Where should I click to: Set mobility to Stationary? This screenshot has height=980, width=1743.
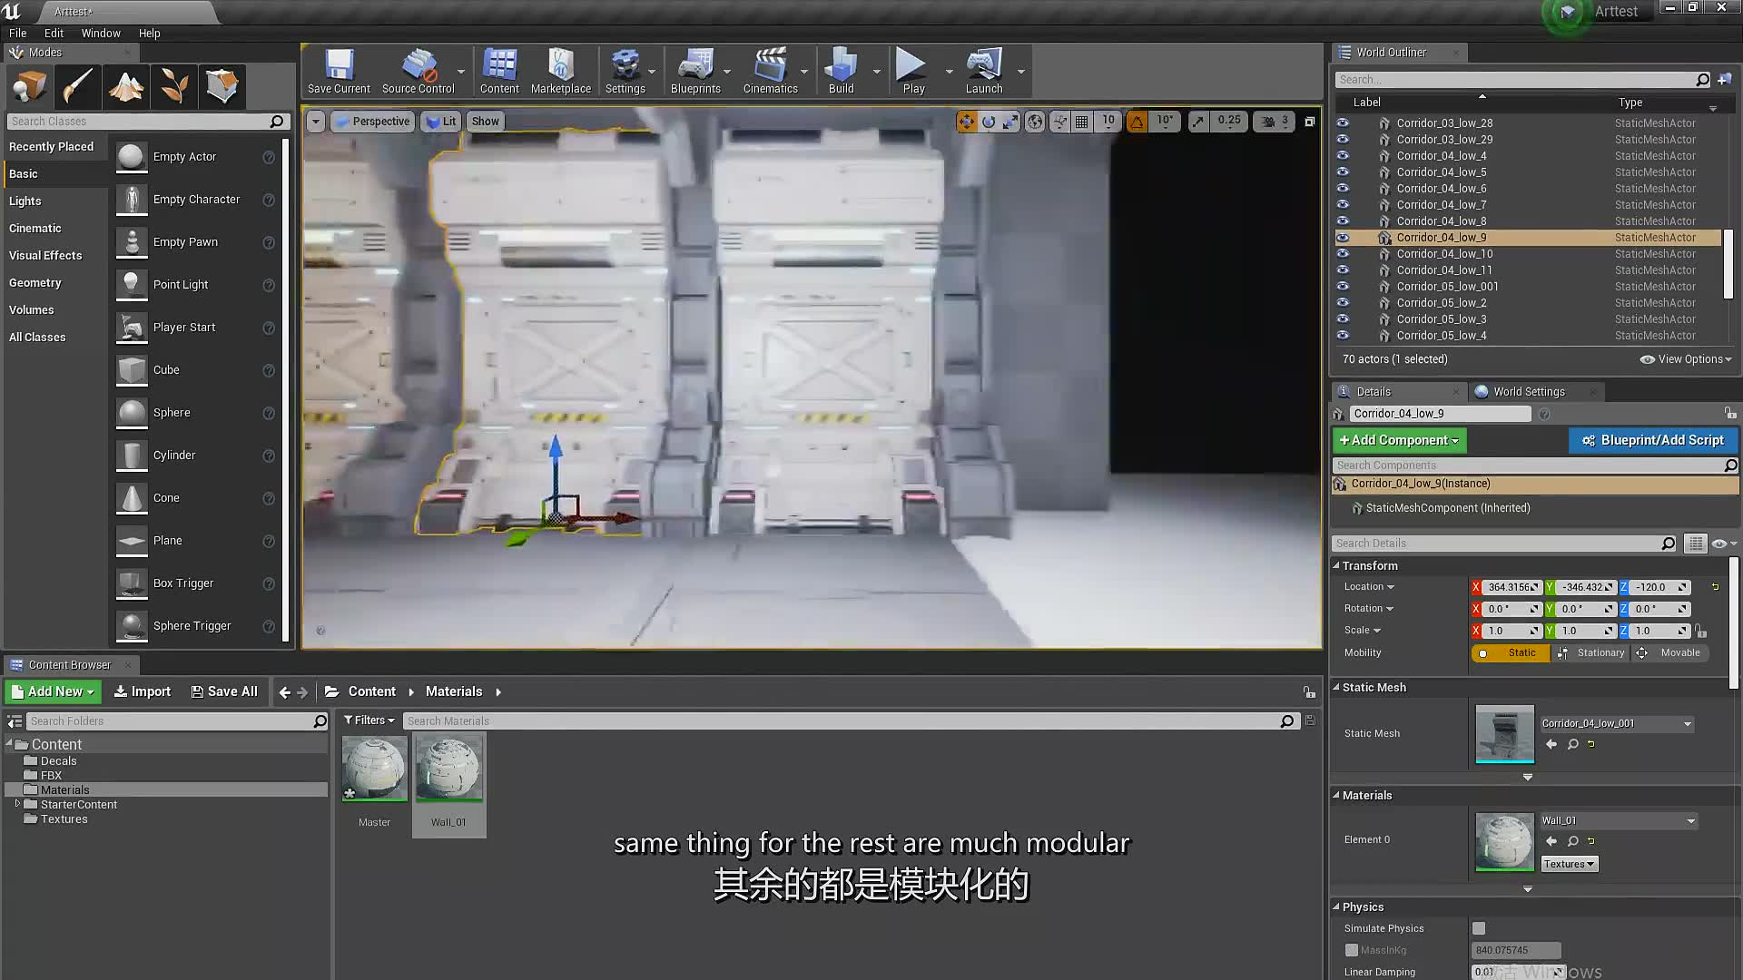tap(1591, 653)
